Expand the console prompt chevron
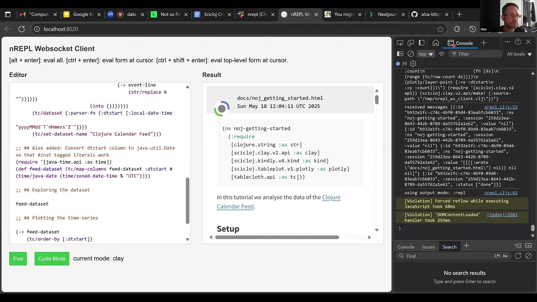This screenshot has height=302, width=537. tap(399, 229)
